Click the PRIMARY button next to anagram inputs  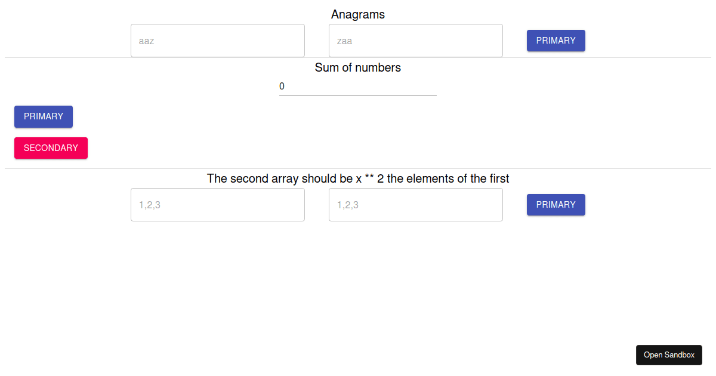pyautogui.click(x=555, y=41)
